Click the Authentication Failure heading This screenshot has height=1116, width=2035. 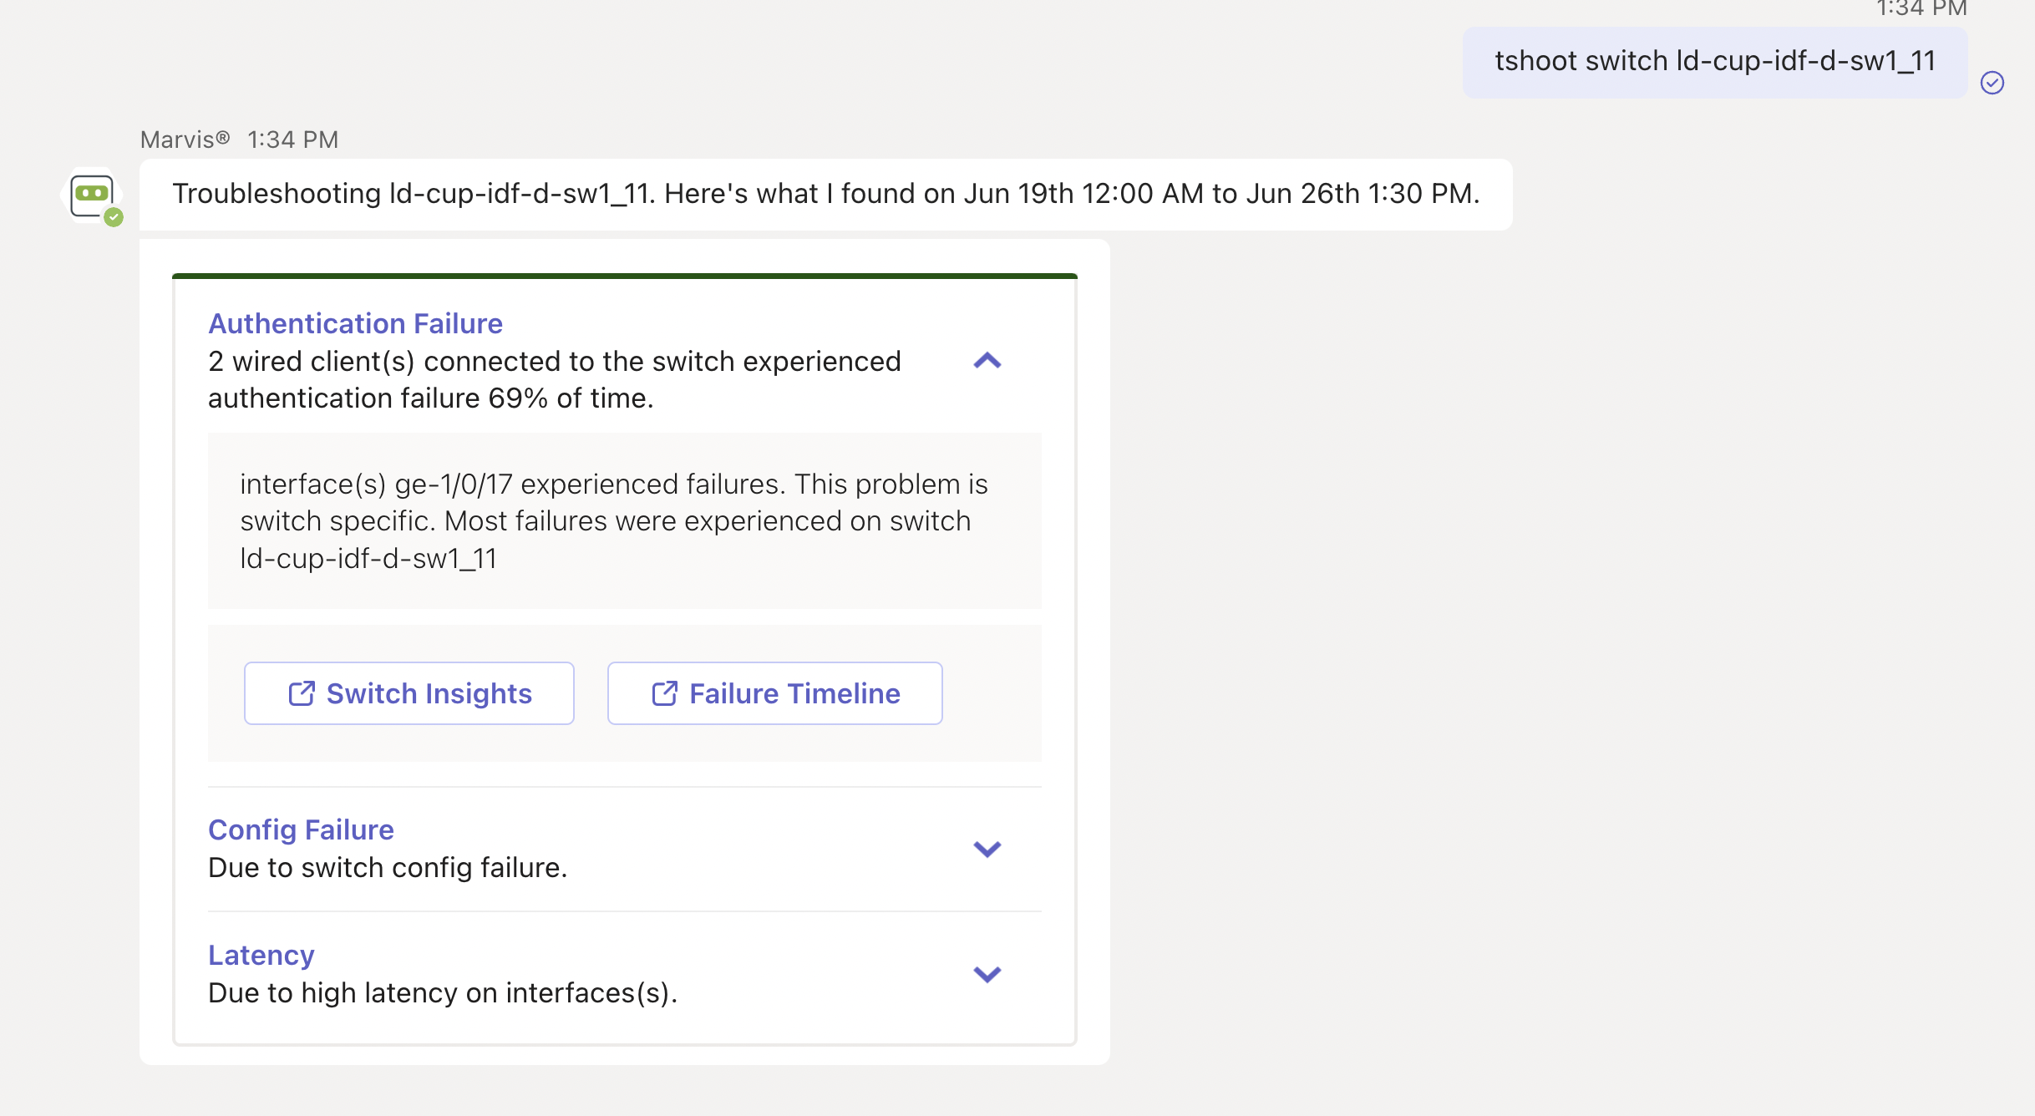[355, 323]
